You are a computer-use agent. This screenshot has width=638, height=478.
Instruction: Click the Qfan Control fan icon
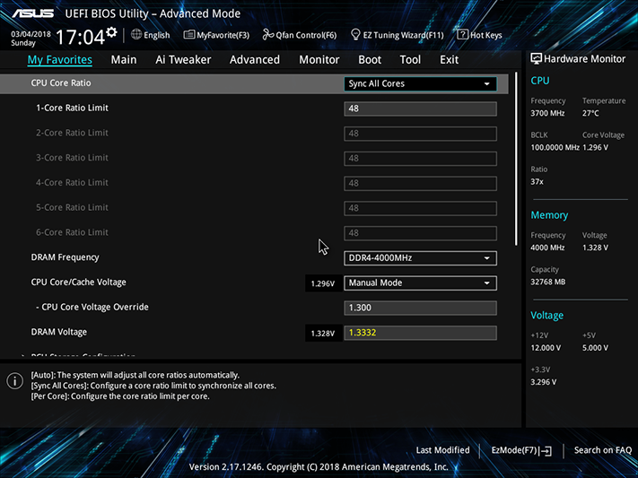click(x=268, y=35)
